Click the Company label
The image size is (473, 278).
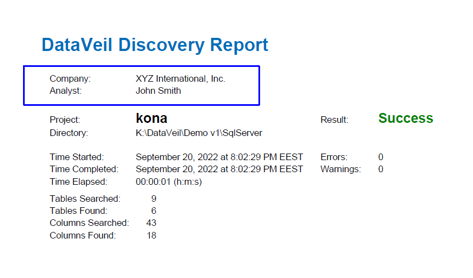tap(70, 79)
